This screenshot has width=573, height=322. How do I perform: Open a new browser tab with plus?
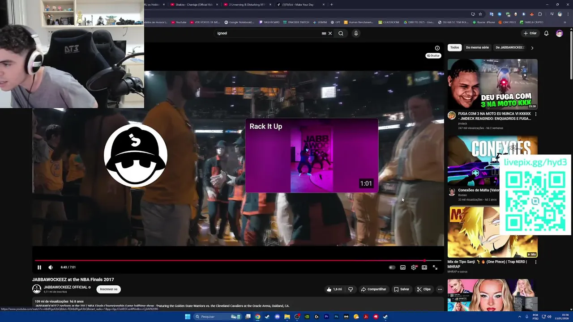332,4
